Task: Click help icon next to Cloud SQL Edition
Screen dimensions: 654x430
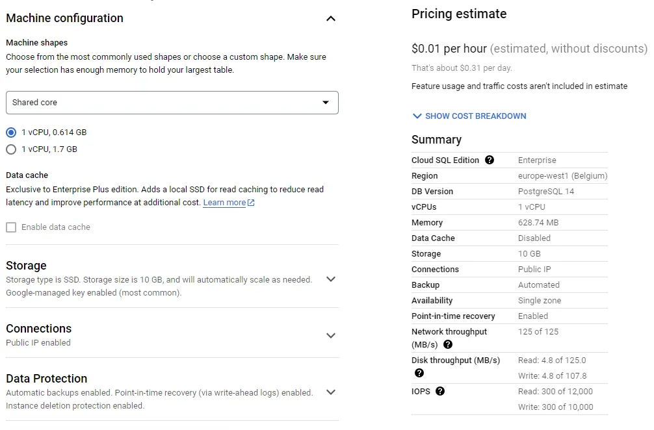Action: point(490,160)
